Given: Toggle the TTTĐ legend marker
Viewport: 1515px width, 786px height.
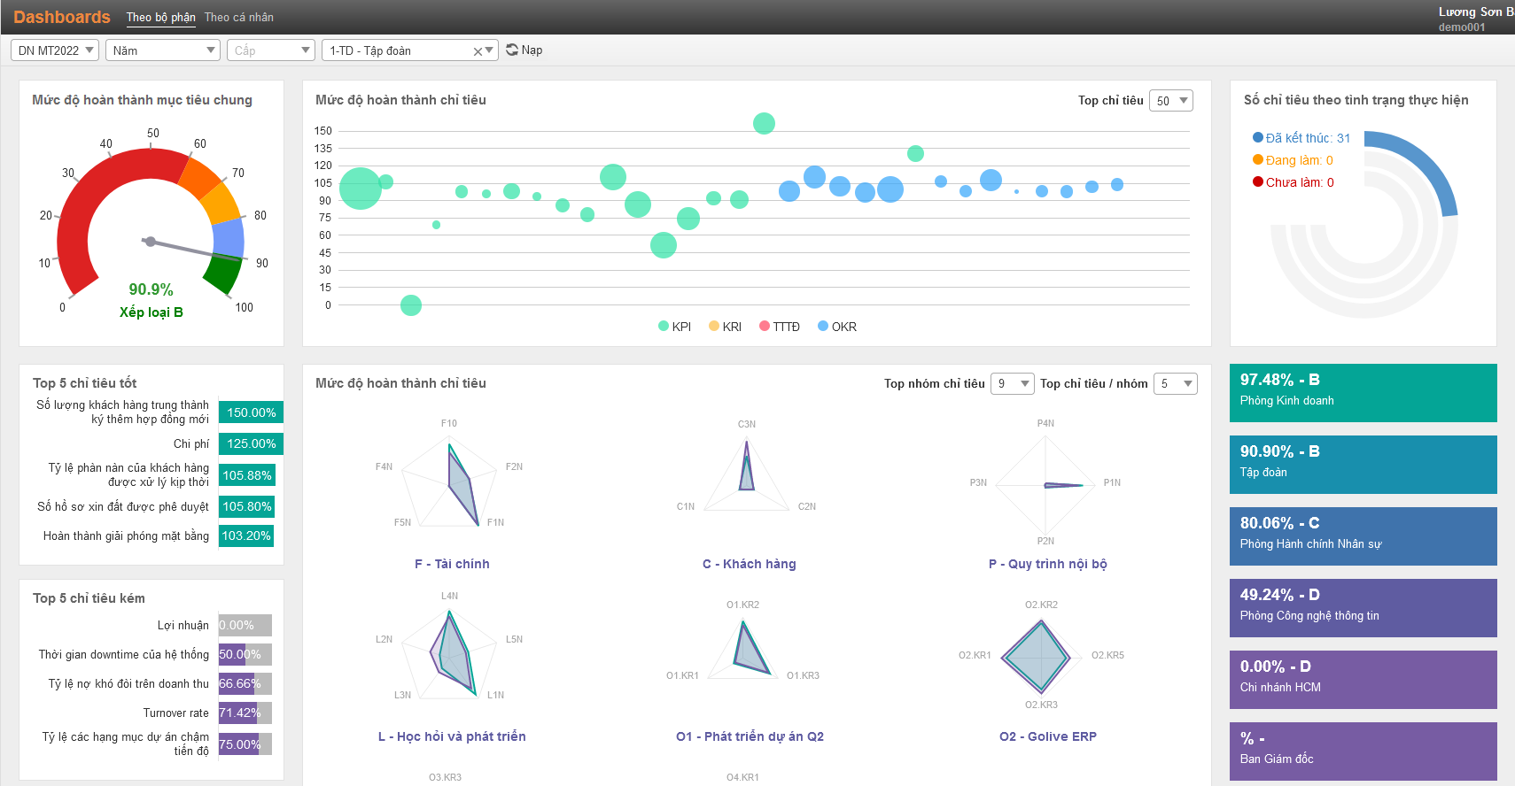Looking at the screenshot, I should (765, 326).
